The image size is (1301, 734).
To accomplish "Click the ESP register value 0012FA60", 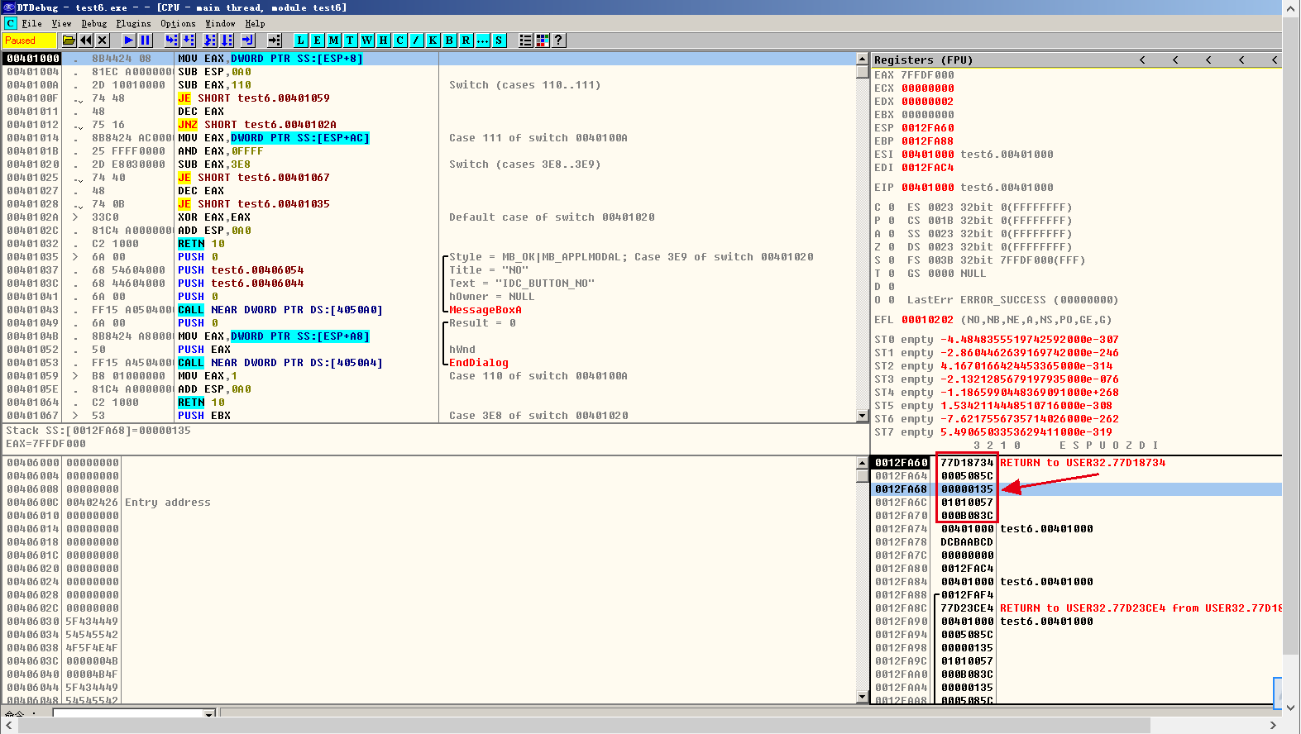I will pyautogui.click(x=927, y=128).
